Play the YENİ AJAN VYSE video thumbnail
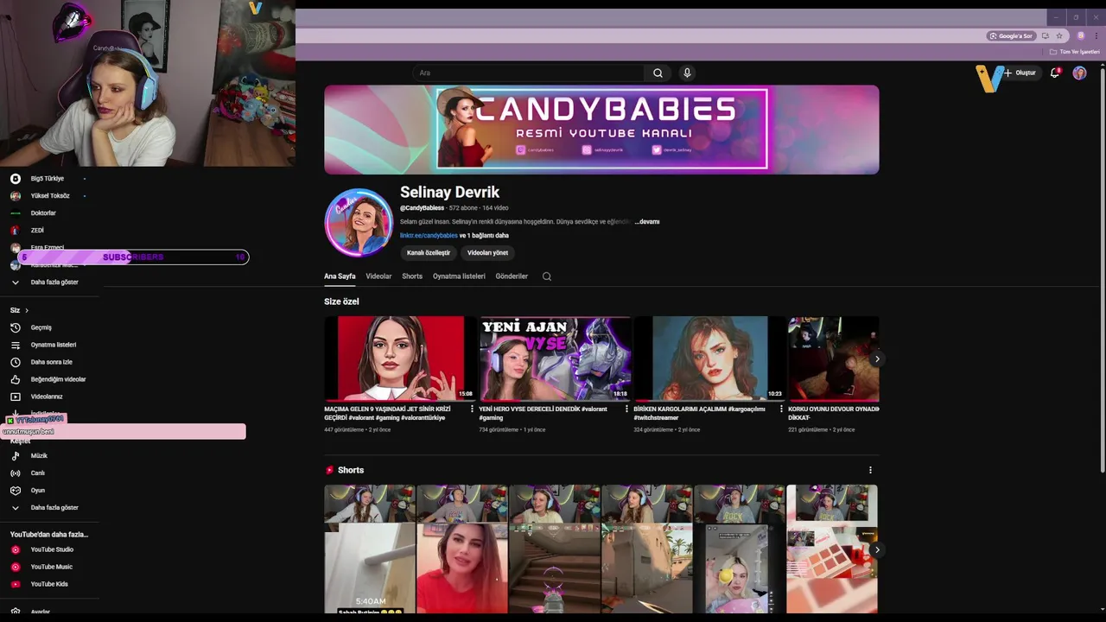Screen dimensions: 1106x622 click(x=555, y=359)
